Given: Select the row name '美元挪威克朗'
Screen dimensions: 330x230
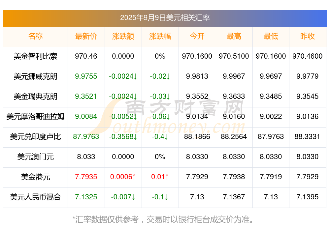Looking at the screenshot, I should (35, 76).
